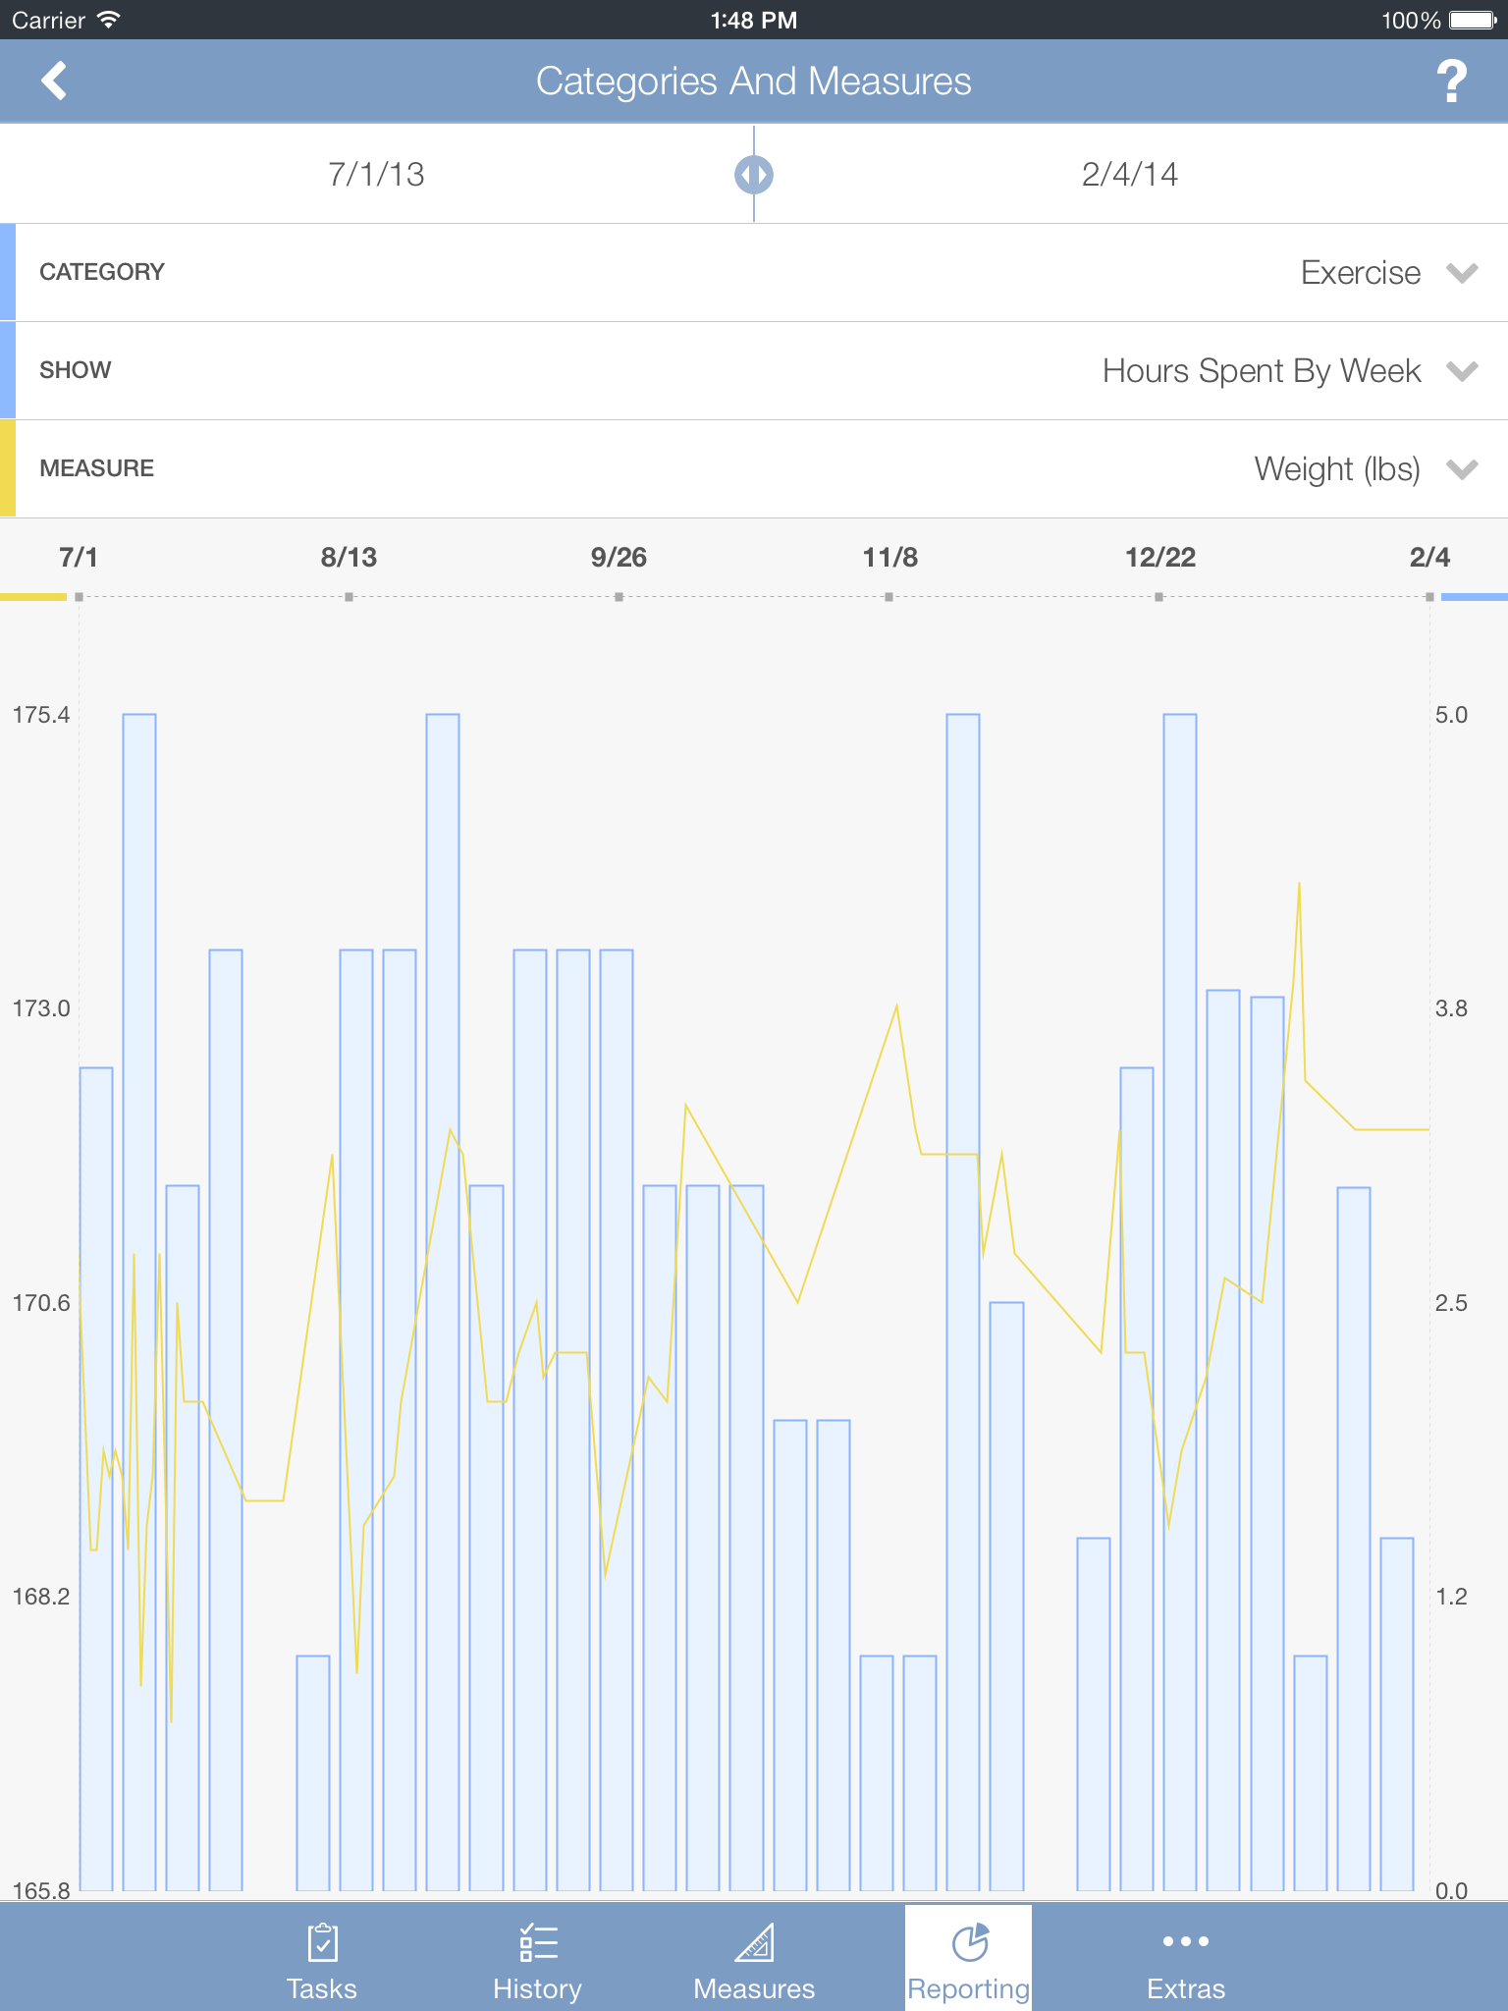The width and height of the screenshot is (1508, 2011).
Task: Tap the 1:48 PM status bar clock
Action: tap(754, 20)
